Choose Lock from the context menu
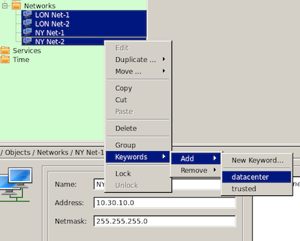The height and width of the screenshot is (241, 300). [138, 173]
